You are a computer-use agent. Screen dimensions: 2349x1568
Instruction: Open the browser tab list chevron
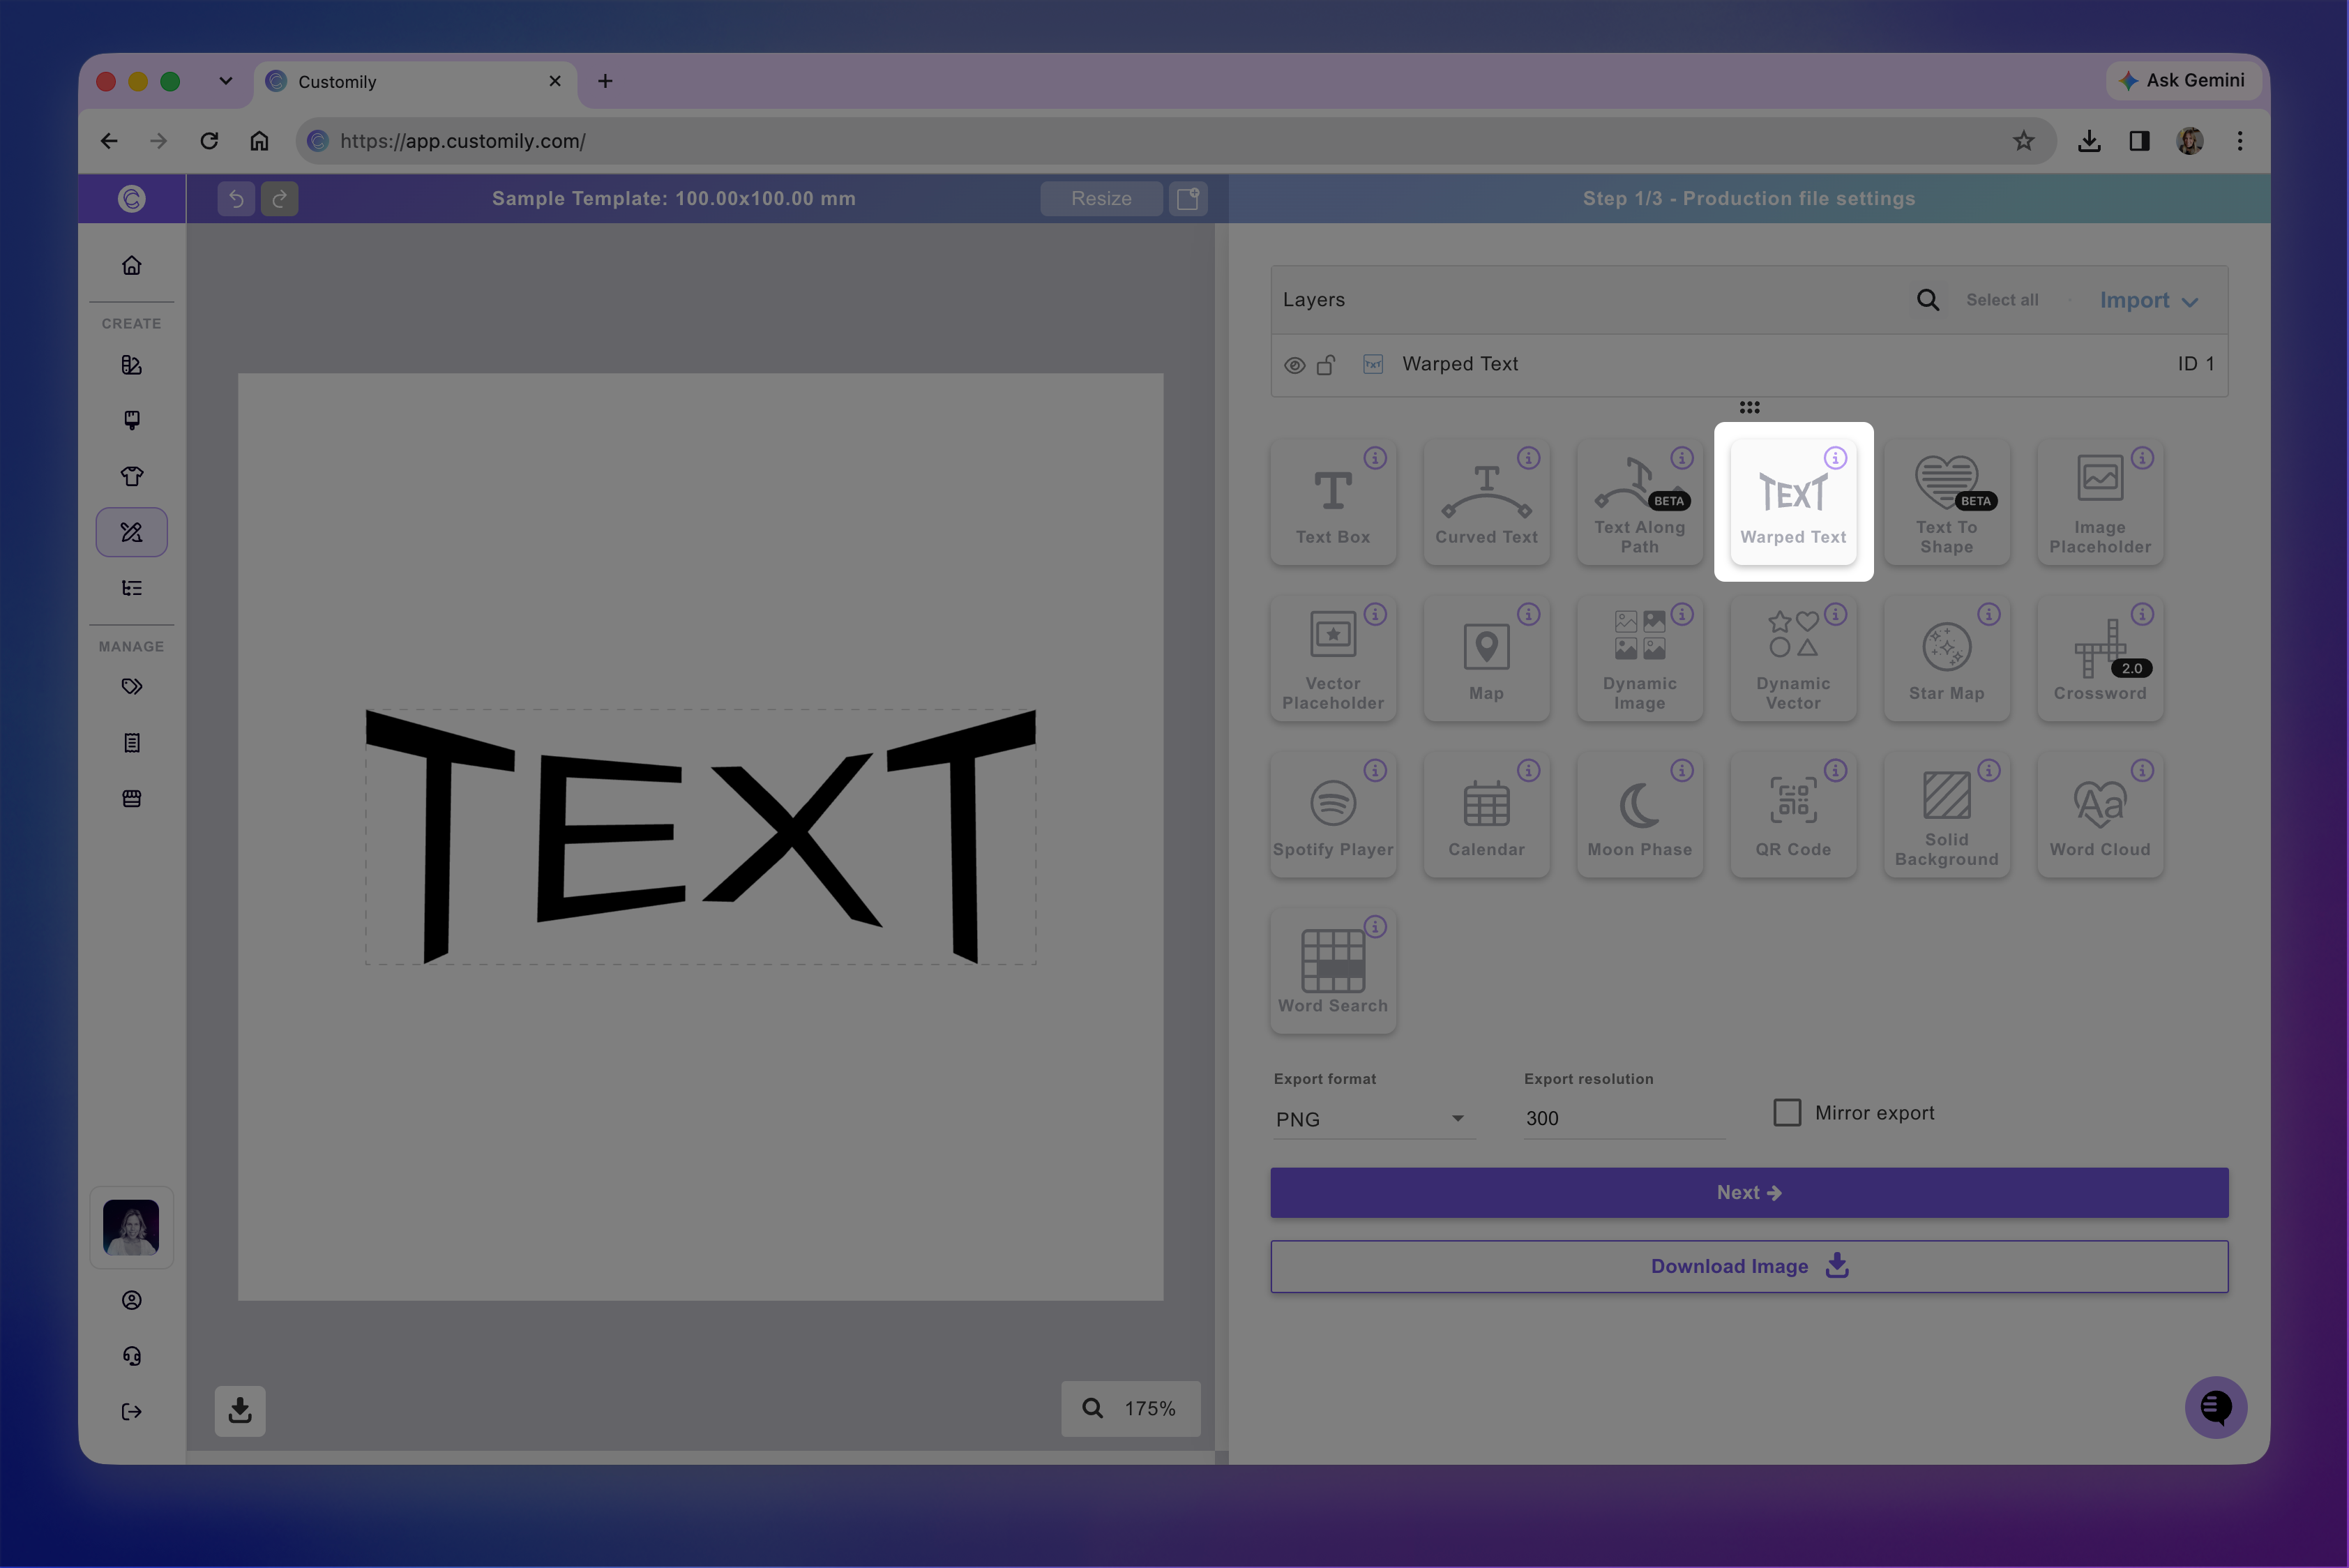[x=226, y=81]
